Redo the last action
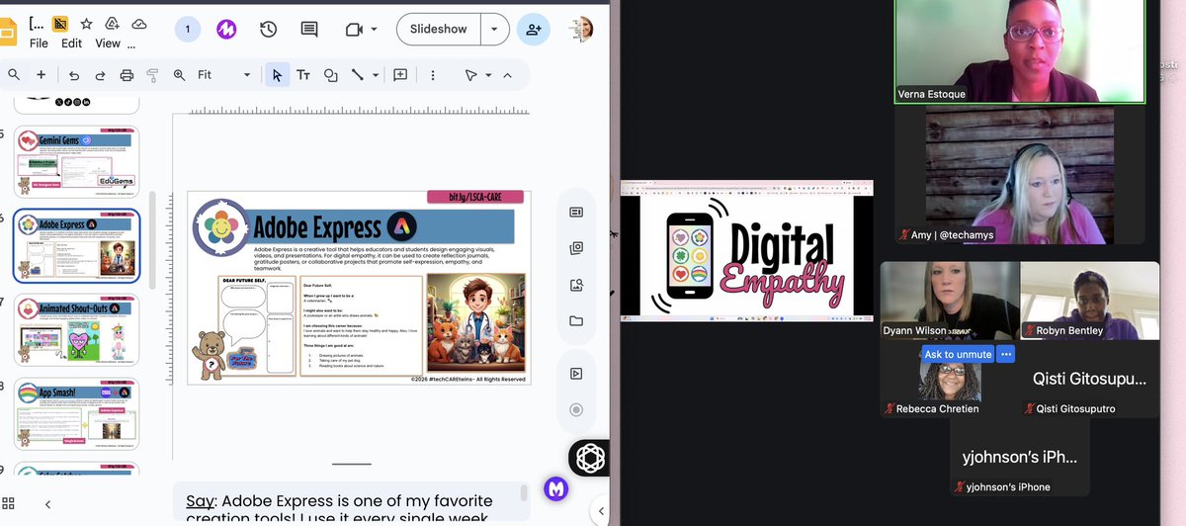 100,75
